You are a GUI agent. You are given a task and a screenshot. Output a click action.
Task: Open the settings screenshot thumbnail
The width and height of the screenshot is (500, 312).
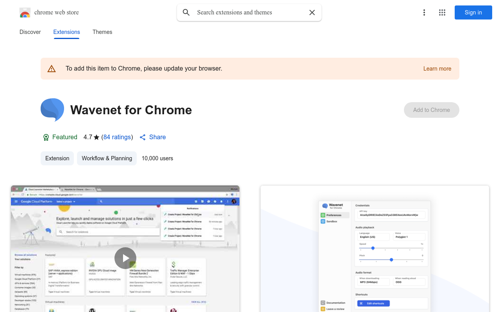375,249
